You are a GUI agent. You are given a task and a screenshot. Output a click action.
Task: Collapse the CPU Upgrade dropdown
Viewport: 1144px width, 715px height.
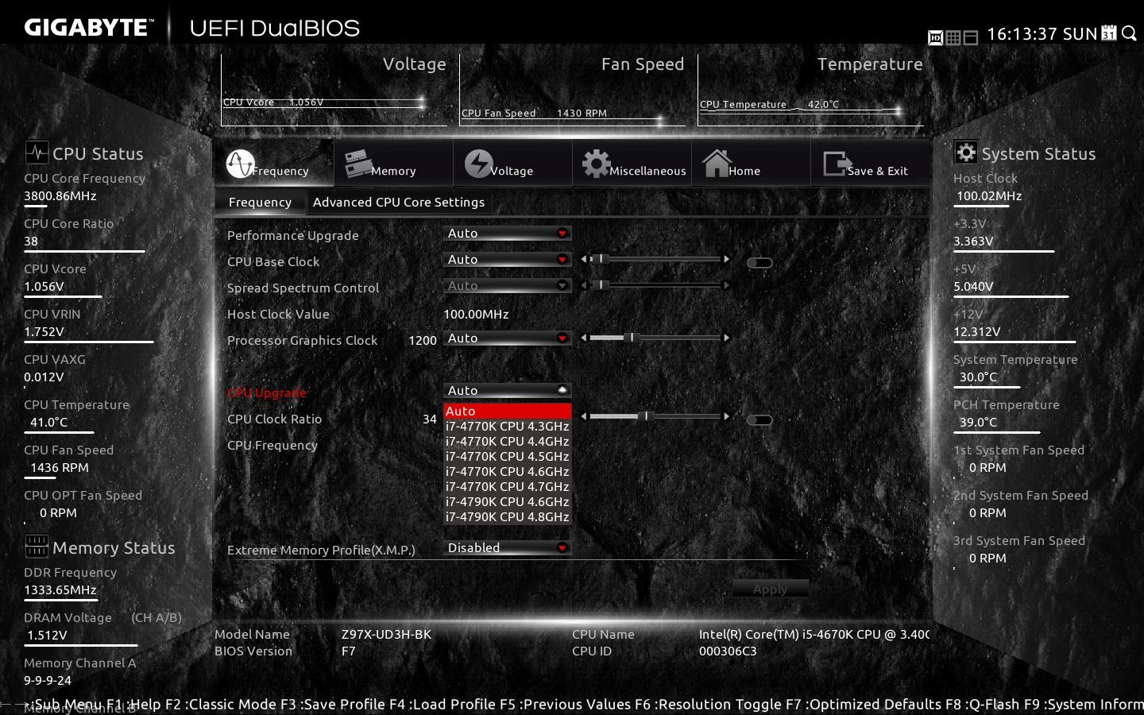[x=507, y=391]
